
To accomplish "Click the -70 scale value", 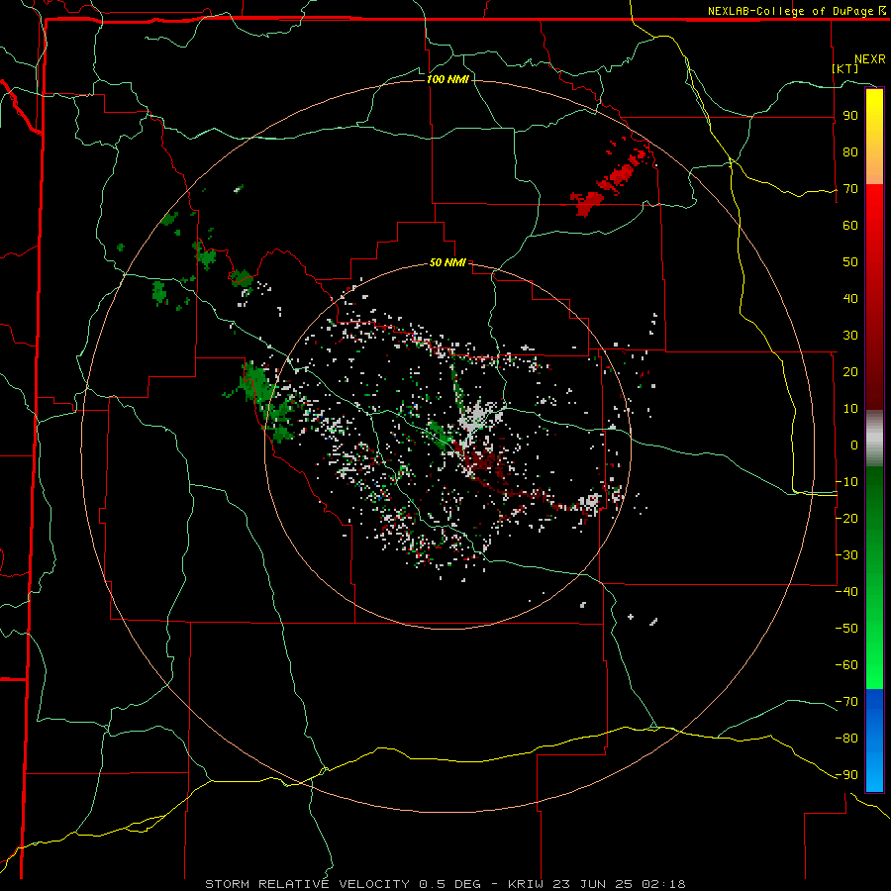I will pos(846,701).
